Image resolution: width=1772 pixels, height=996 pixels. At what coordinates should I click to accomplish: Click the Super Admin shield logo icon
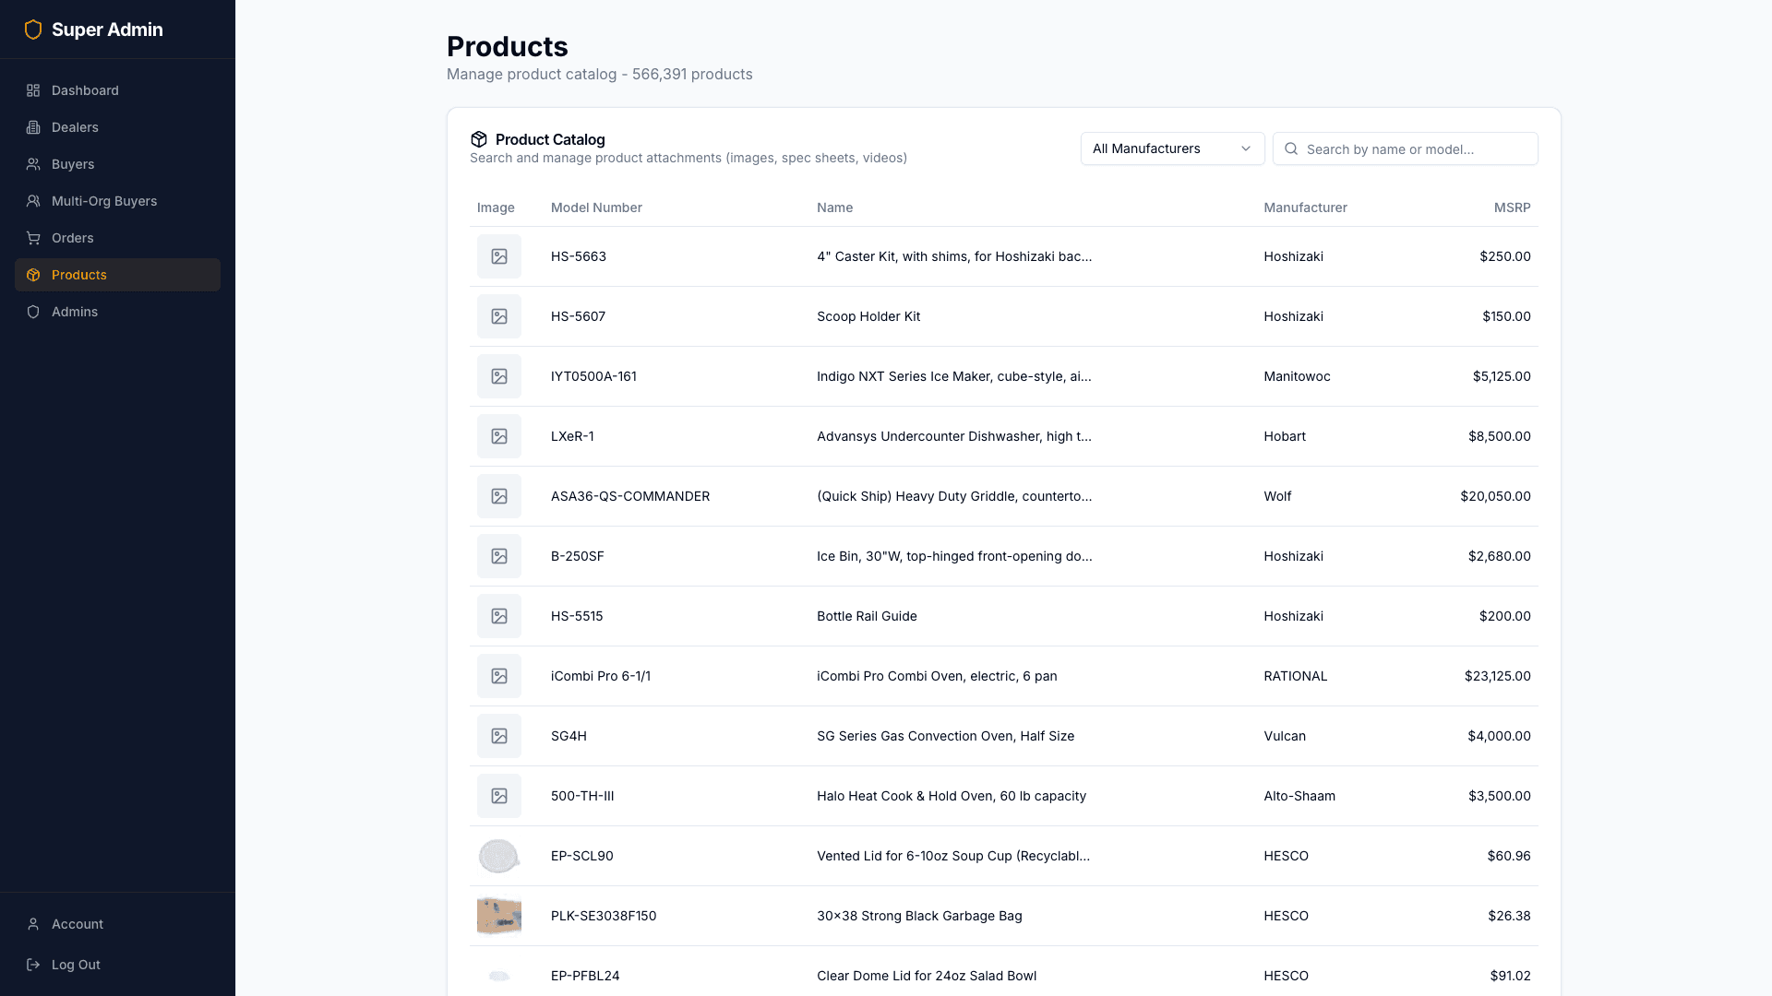[33, 30]
